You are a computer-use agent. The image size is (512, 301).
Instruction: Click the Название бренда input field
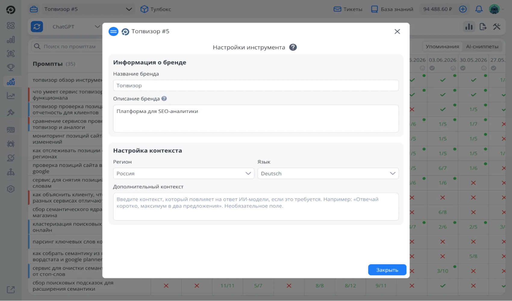pos(256,85)
